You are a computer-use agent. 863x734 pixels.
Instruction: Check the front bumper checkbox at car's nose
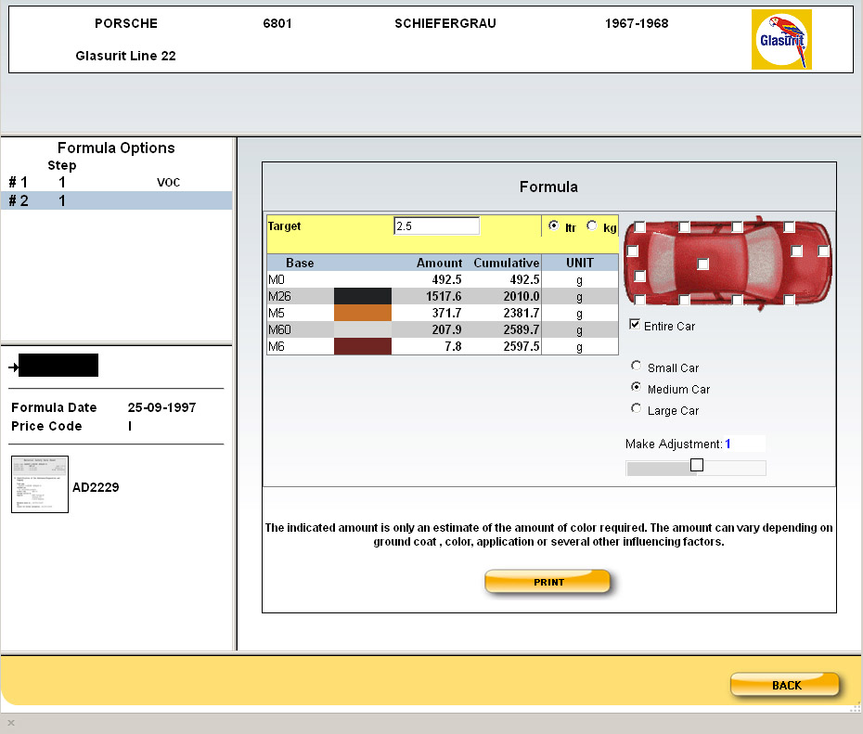823,251
